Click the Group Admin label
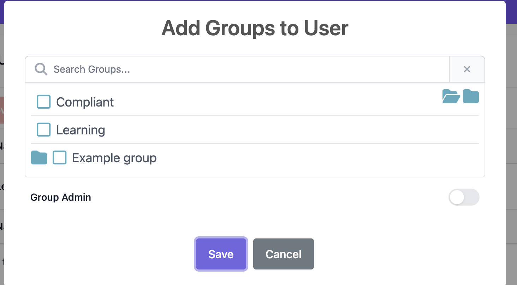The image size is (517, 285). [60, 197]
